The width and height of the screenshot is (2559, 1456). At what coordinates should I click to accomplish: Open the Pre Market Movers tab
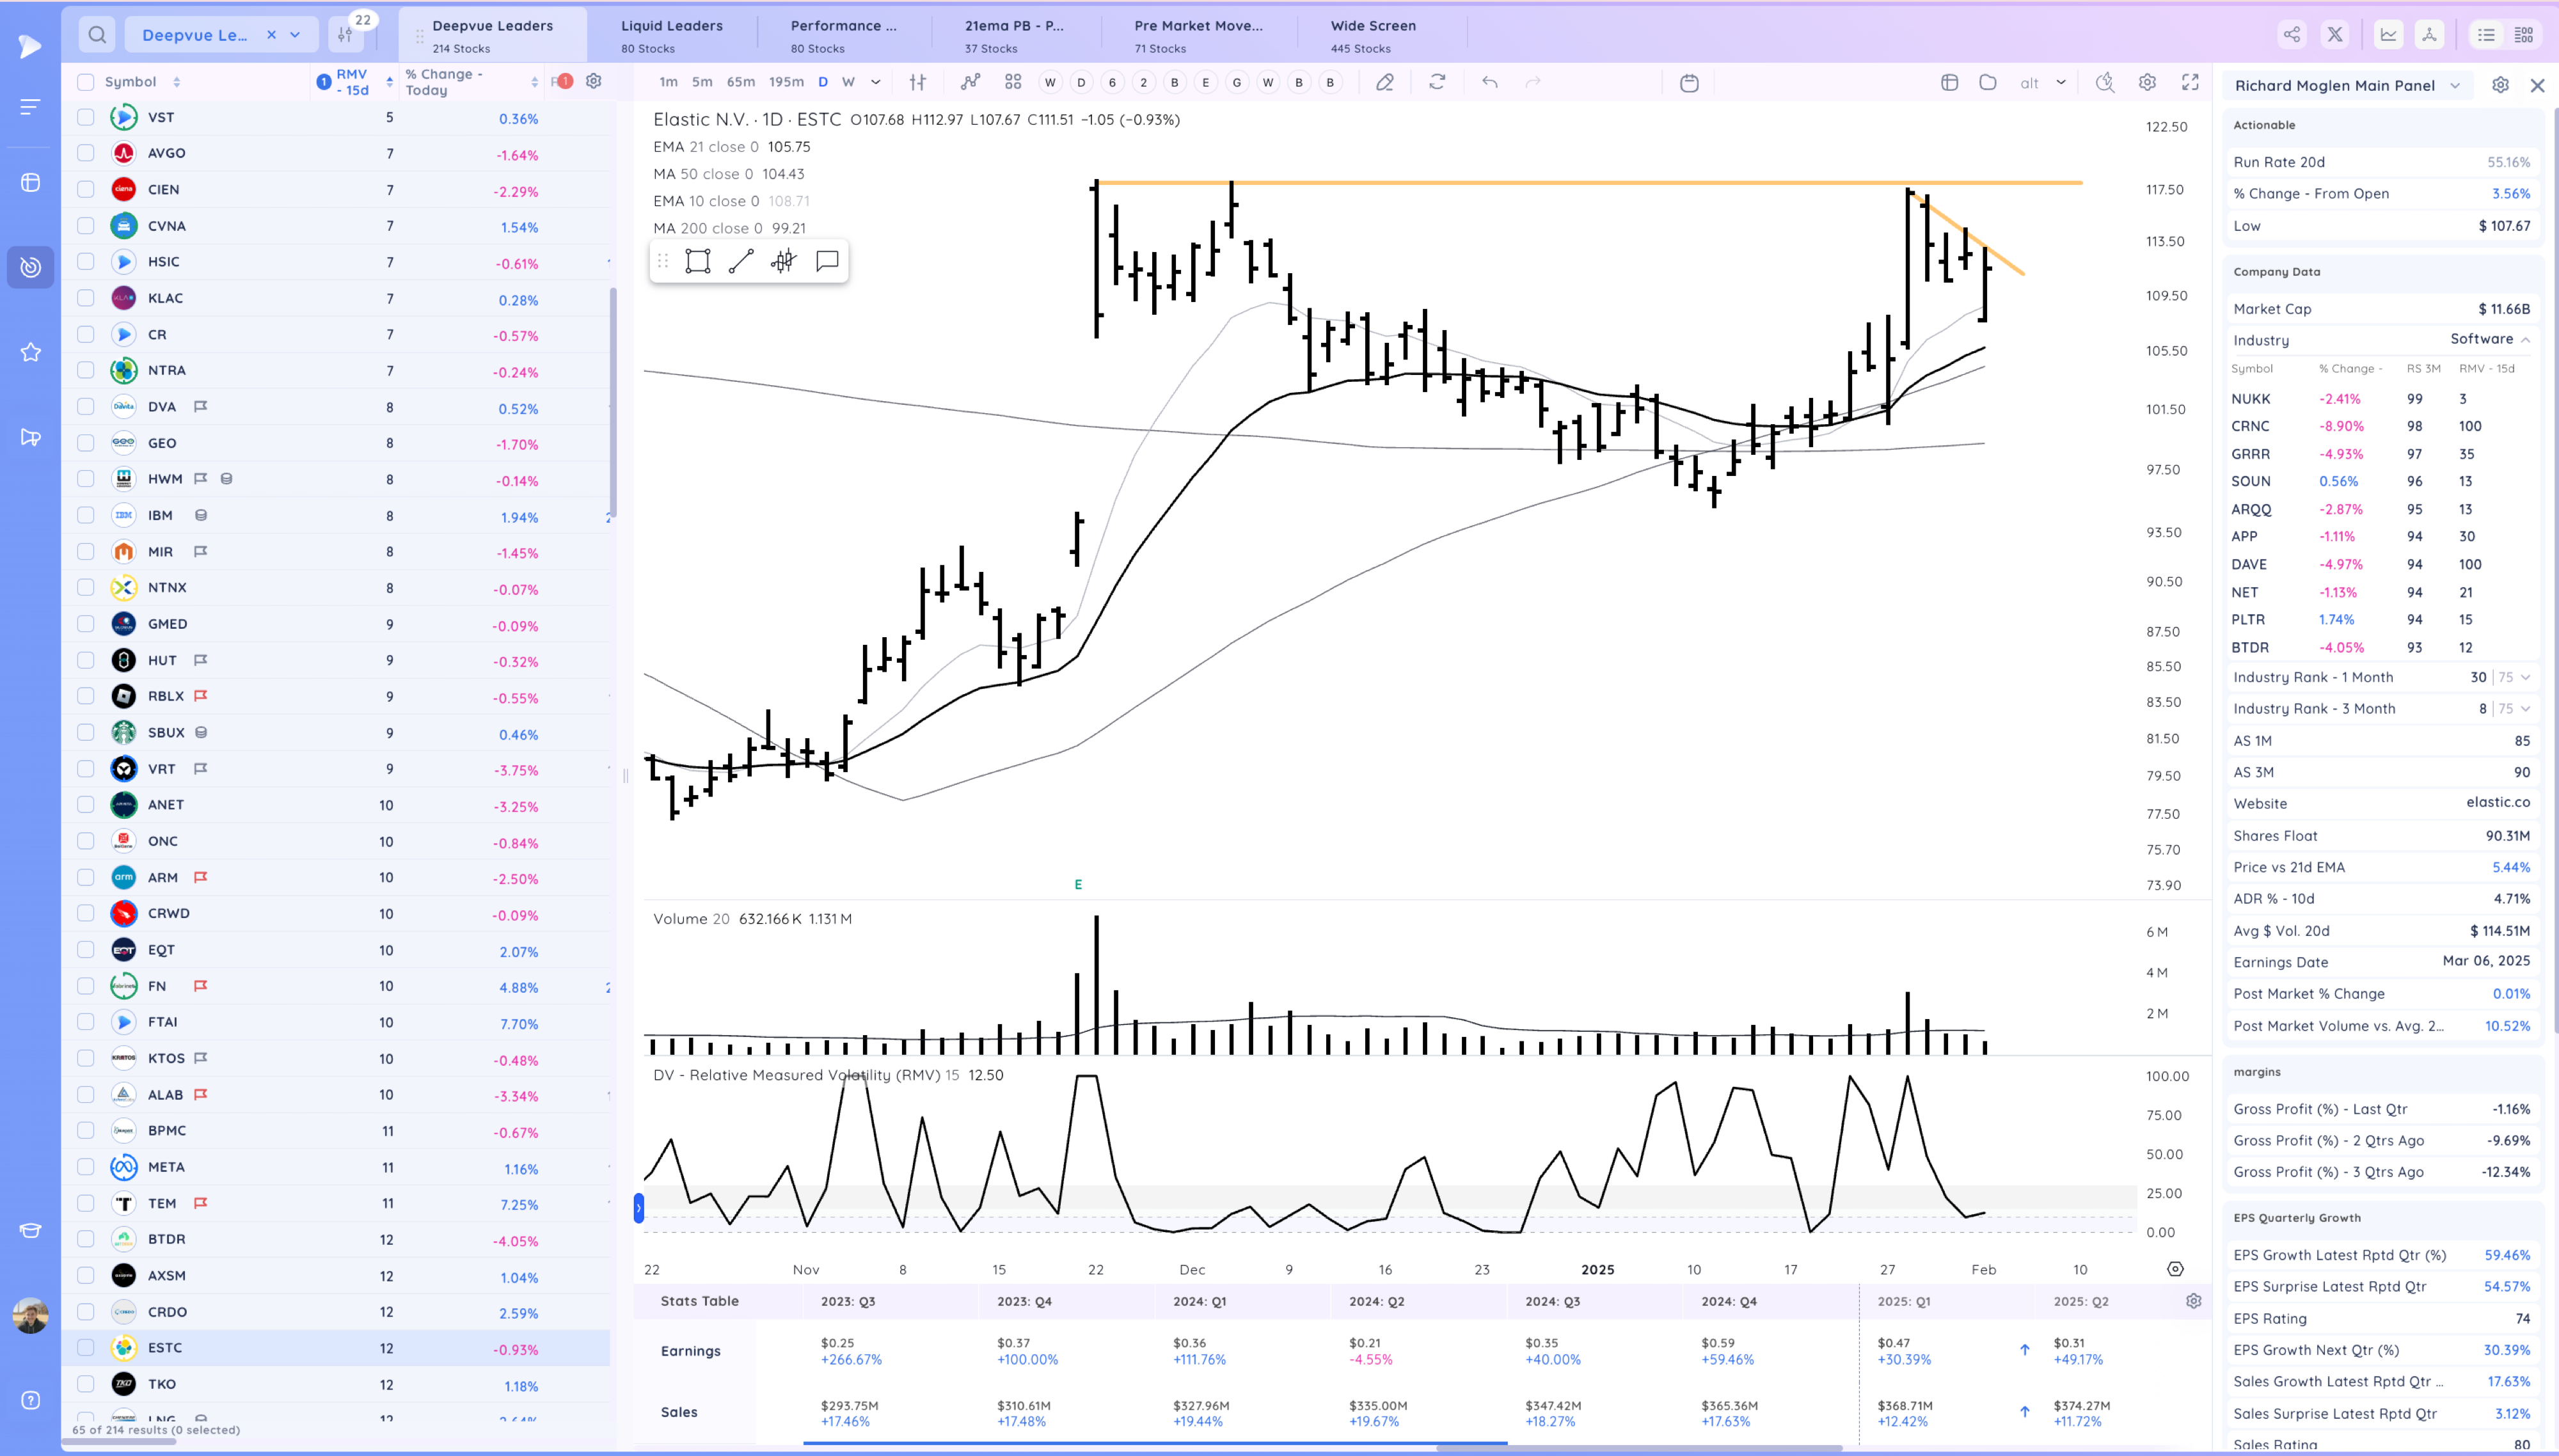pyautogui.click(x=1198, y=35)
